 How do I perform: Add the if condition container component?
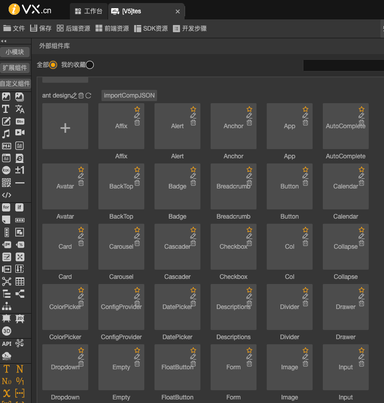pos(19,207)
